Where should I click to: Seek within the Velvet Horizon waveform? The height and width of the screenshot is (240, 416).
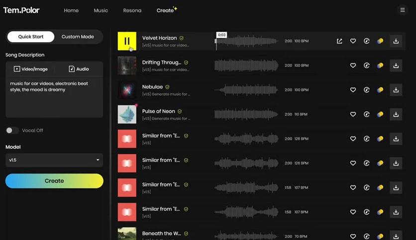(246, 42)
